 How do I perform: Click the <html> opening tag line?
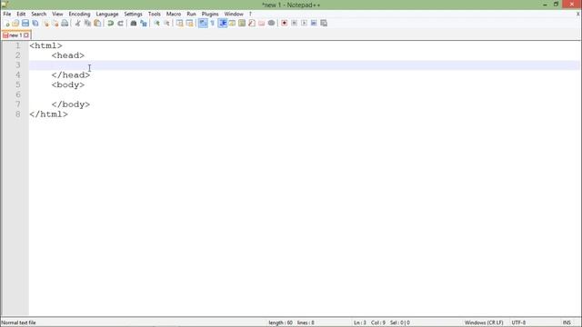[45, 45]
